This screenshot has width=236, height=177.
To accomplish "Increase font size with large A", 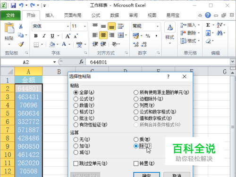I will pyautogui.click(x=67, y=36).
